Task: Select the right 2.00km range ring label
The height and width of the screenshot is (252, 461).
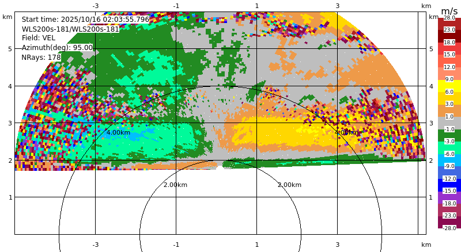Action: pos(290,185)
